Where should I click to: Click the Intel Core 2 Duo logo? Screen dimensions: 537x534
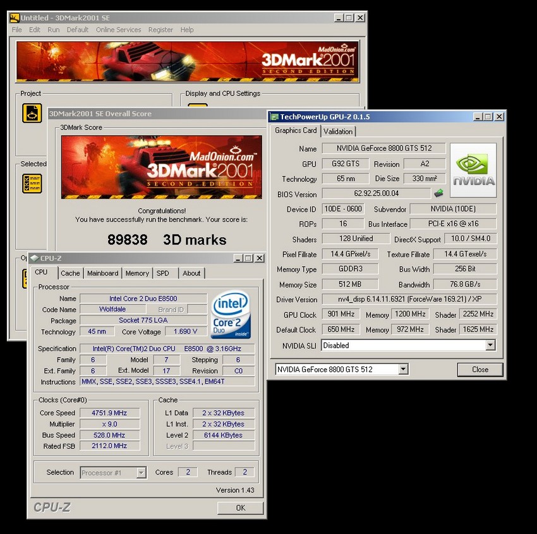tap(231, 314)
